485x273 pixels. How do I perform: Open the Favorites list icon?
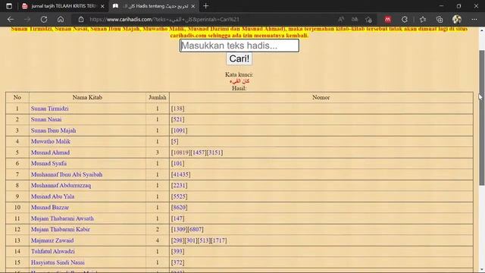click(423, 20)
